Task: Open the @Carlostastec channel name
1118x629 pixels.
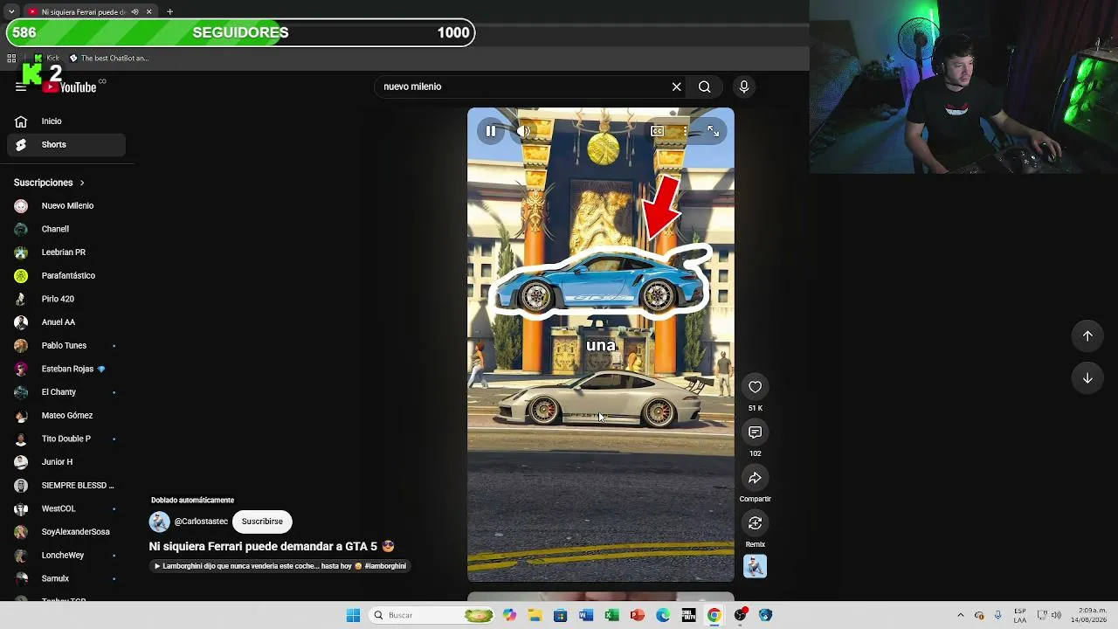Action: 201,522
